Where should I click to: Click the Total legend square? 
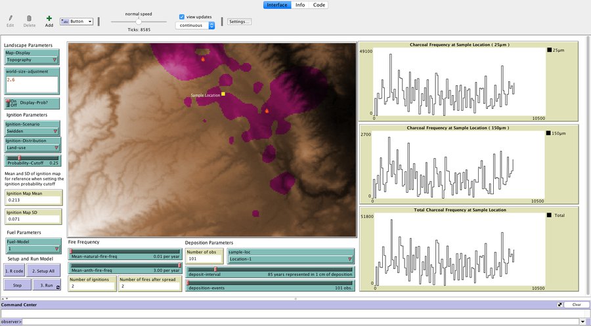[x=549, y=215]
